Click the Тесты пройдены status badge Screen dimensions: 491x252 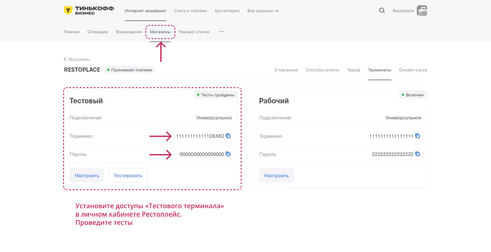(215, 95)
